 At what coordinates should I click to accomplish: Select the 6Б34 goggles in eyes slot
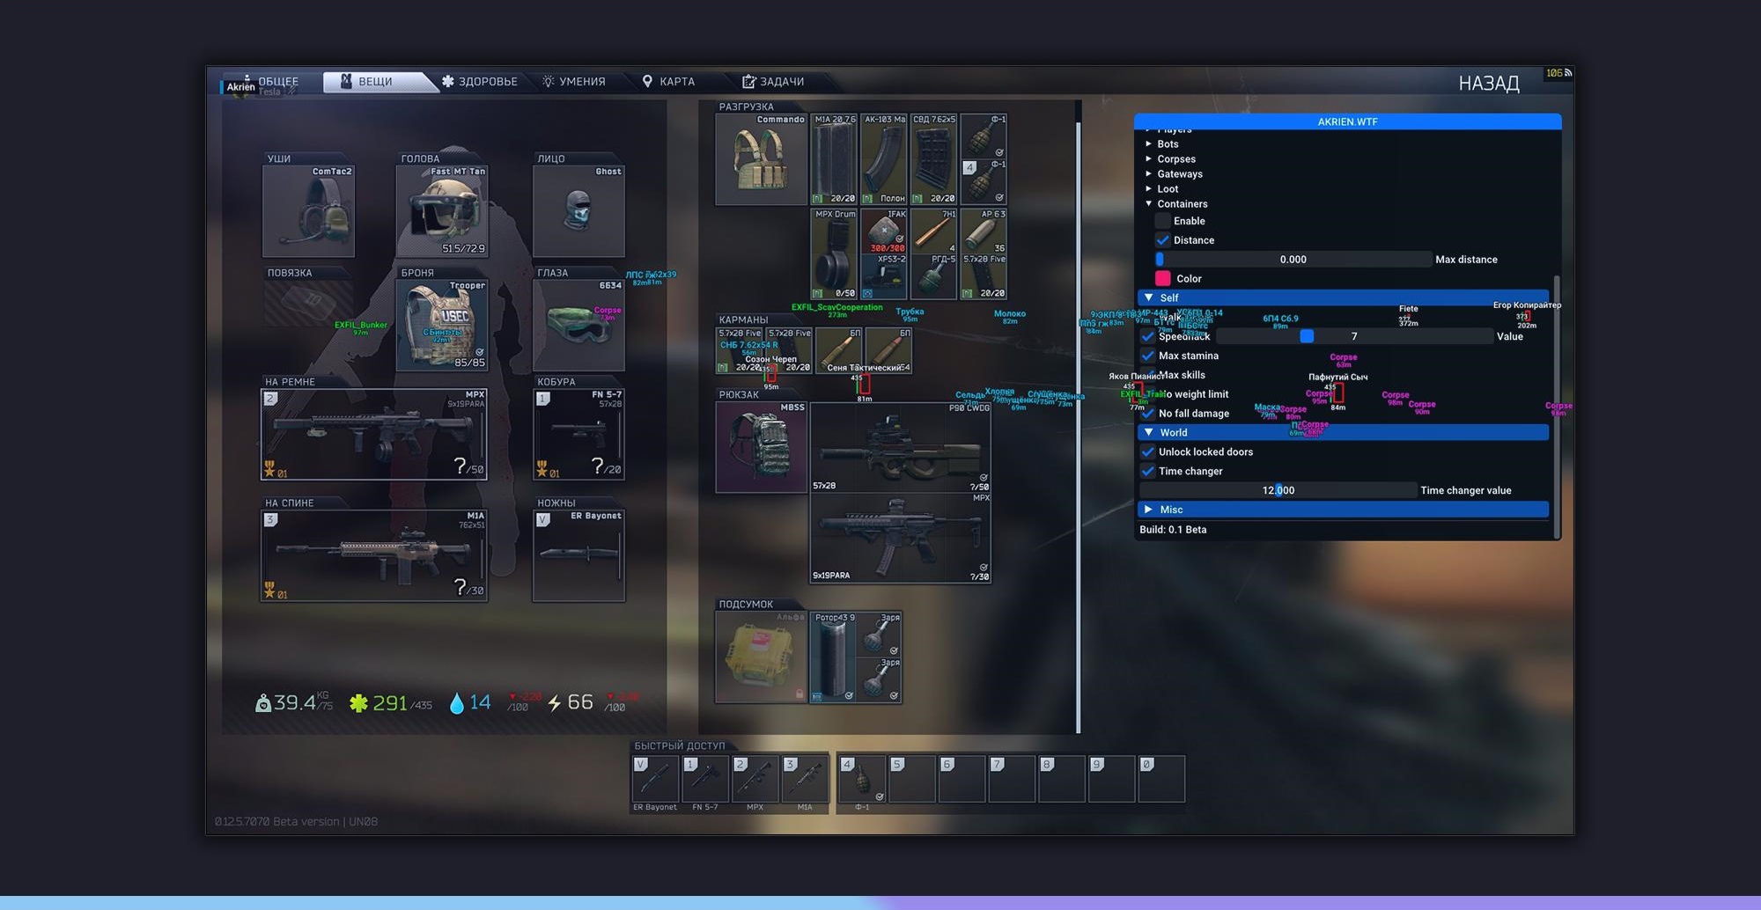point(578,325)
